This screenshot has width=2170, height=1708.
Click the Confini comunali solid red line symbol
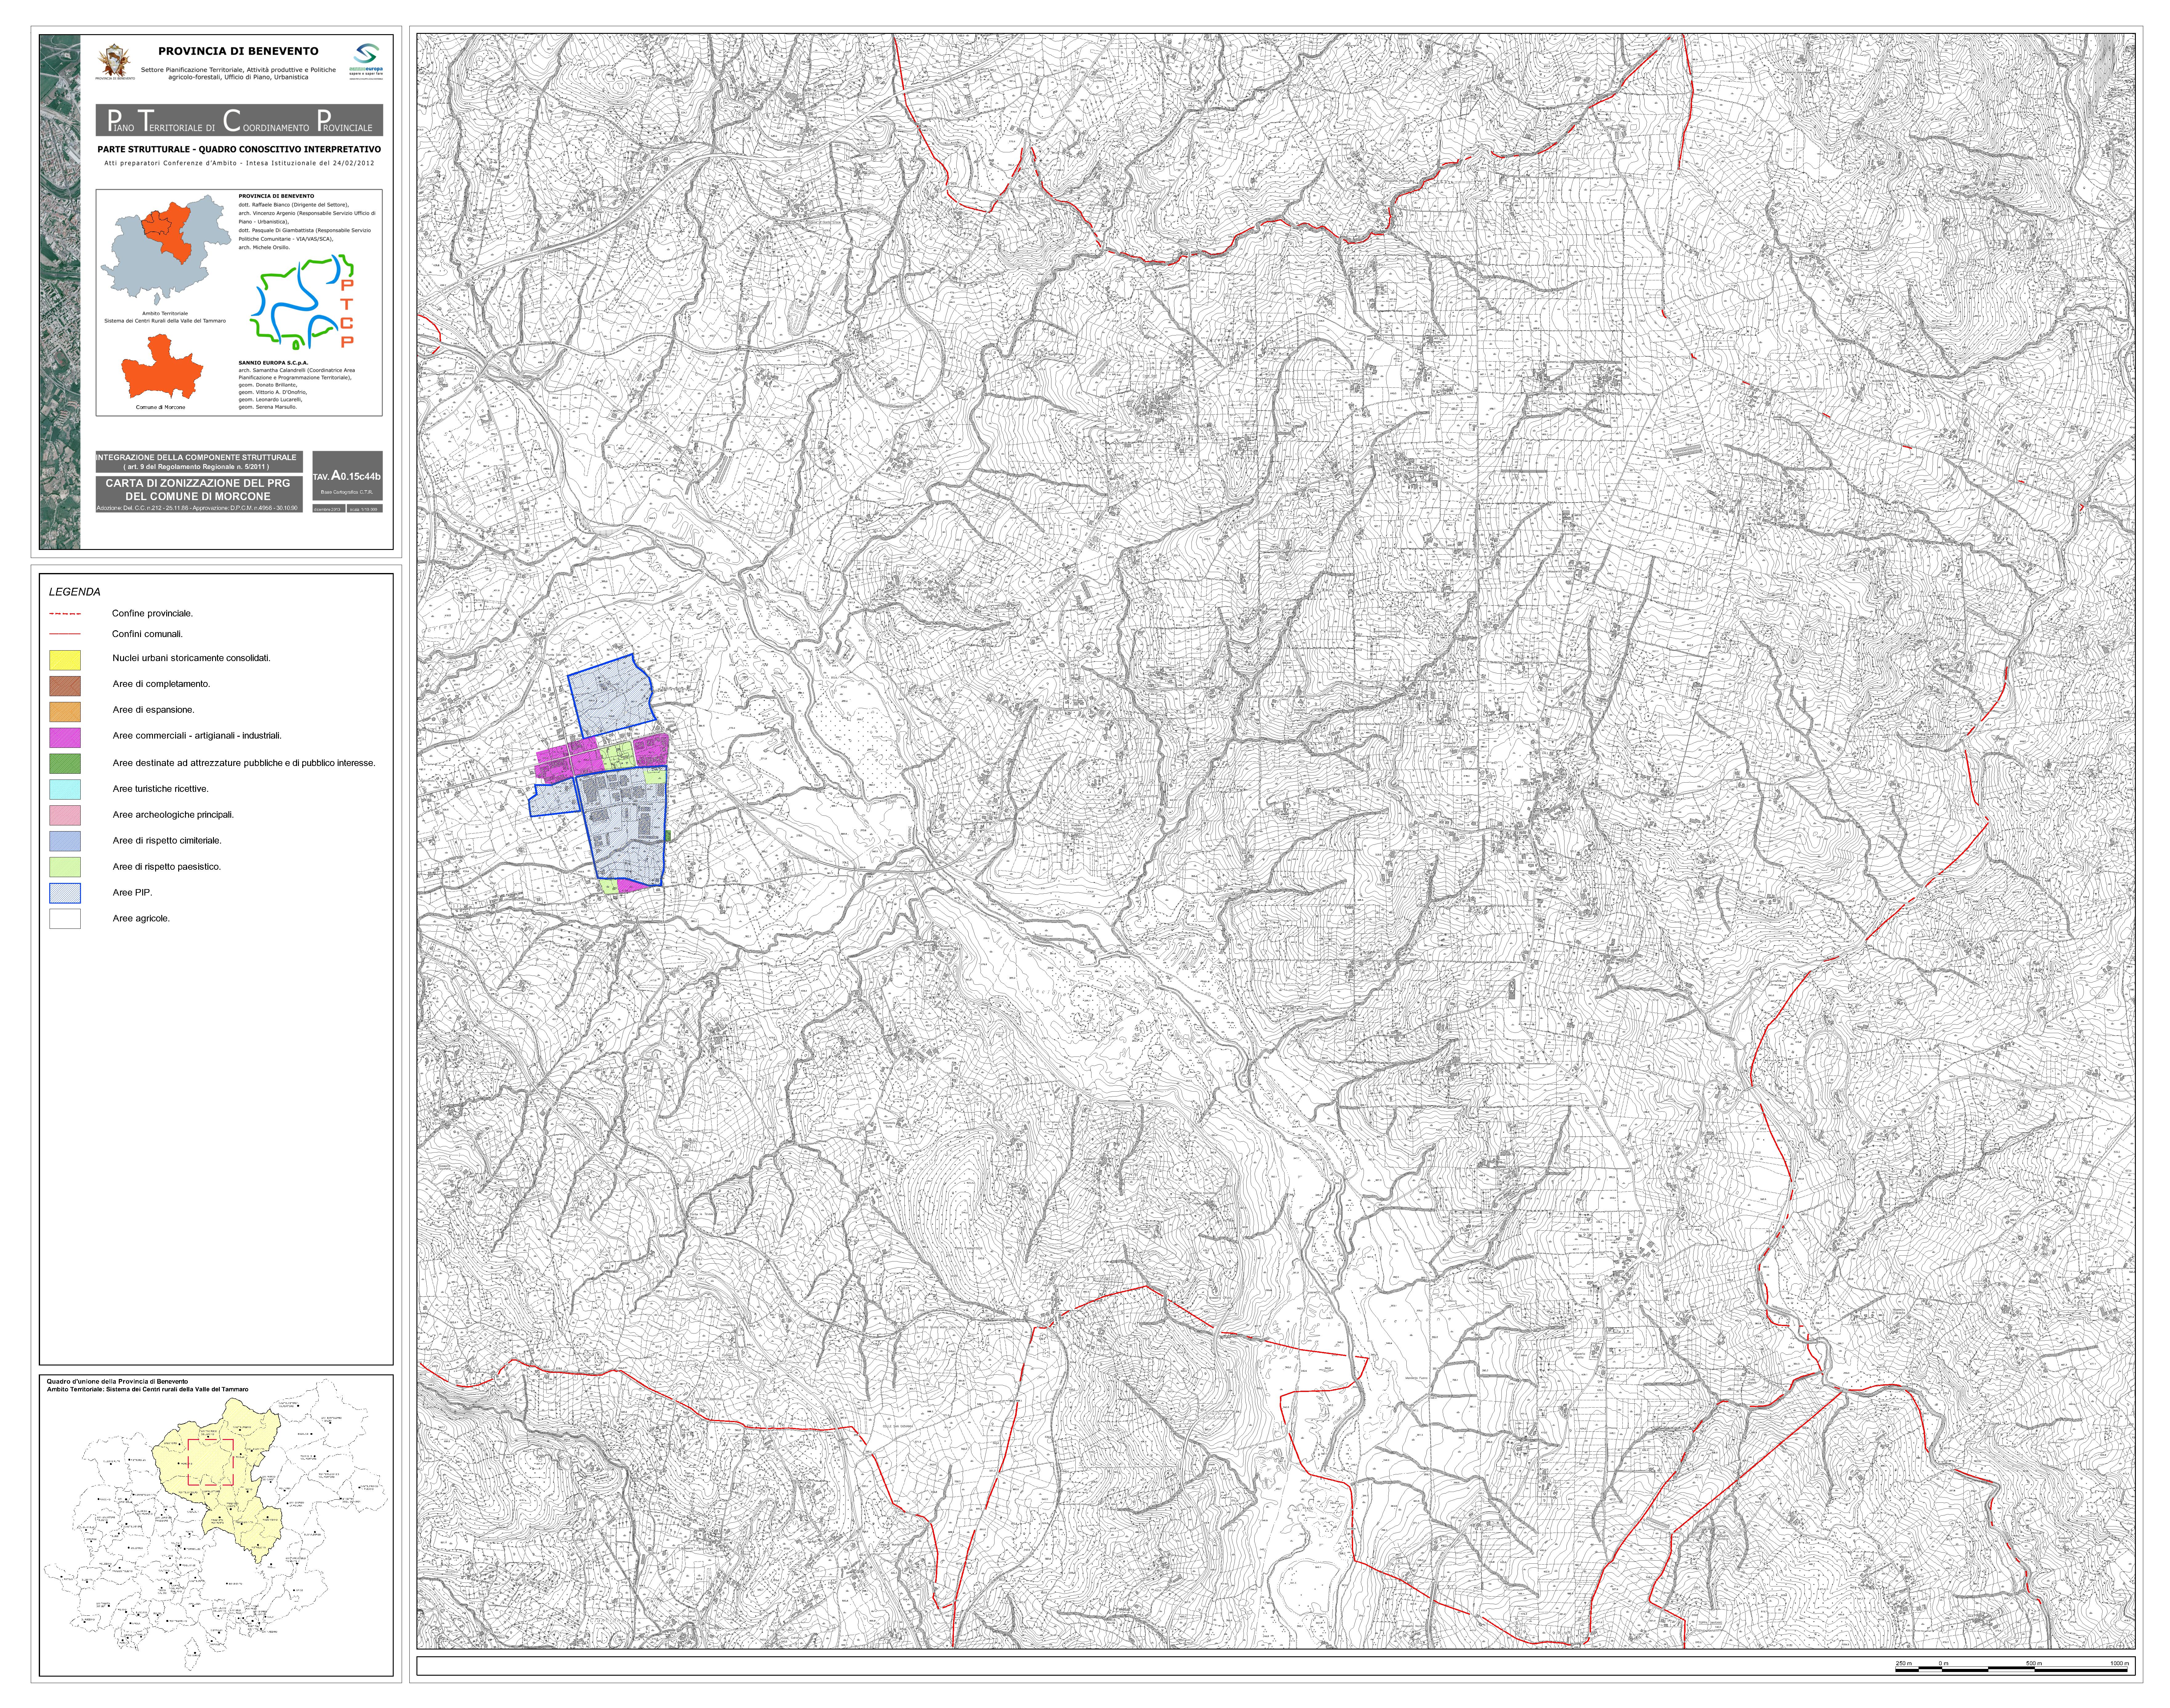pyautogui.click(x=65, y=634)
